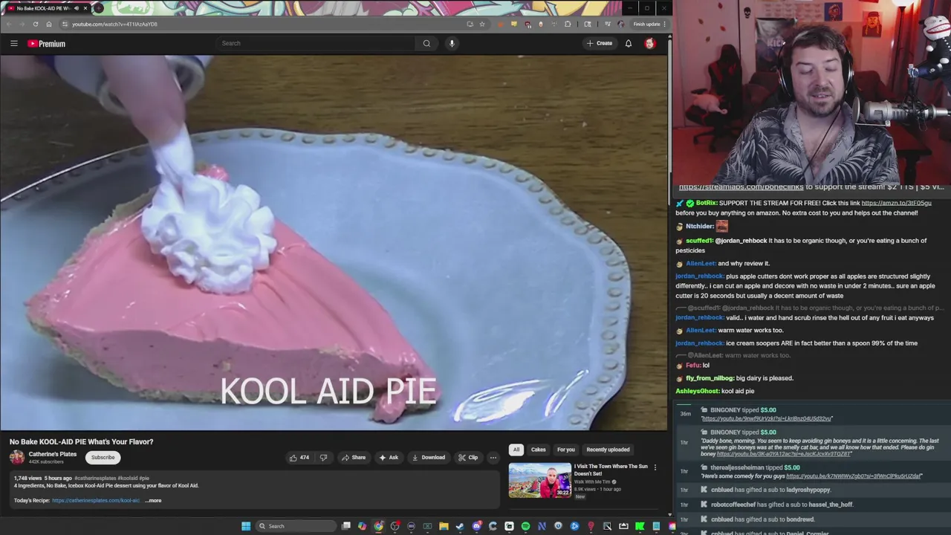Open File Explorer from the taskbar
The image size is (951, 535).
[444, 526]
